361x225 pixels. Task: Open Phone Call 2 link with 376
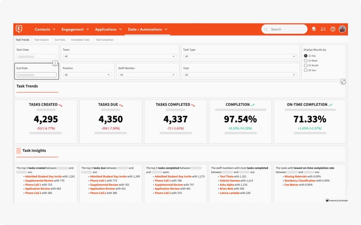[x=163, y=193]
